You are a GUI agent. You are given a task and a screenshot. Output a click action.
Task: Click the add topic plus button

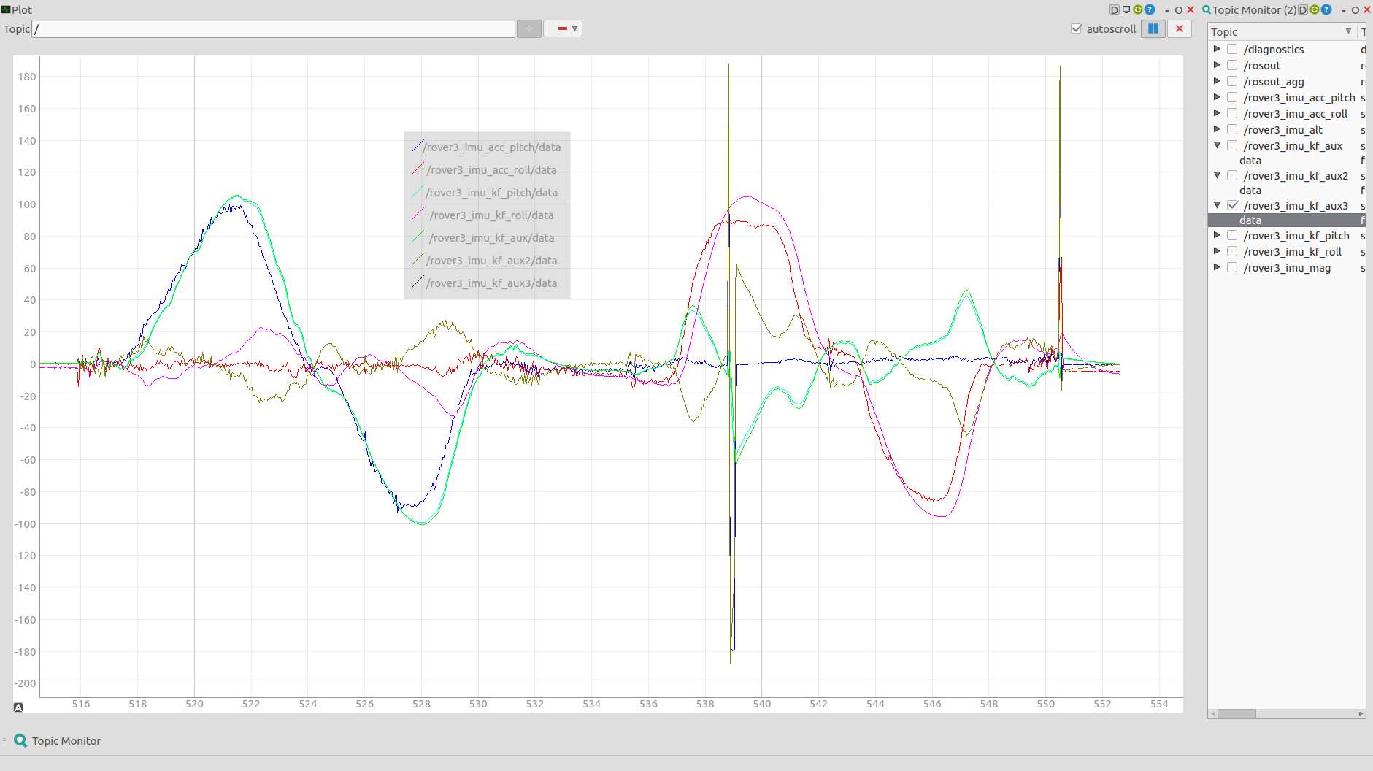pyautogui.click(x=528, y=28)
